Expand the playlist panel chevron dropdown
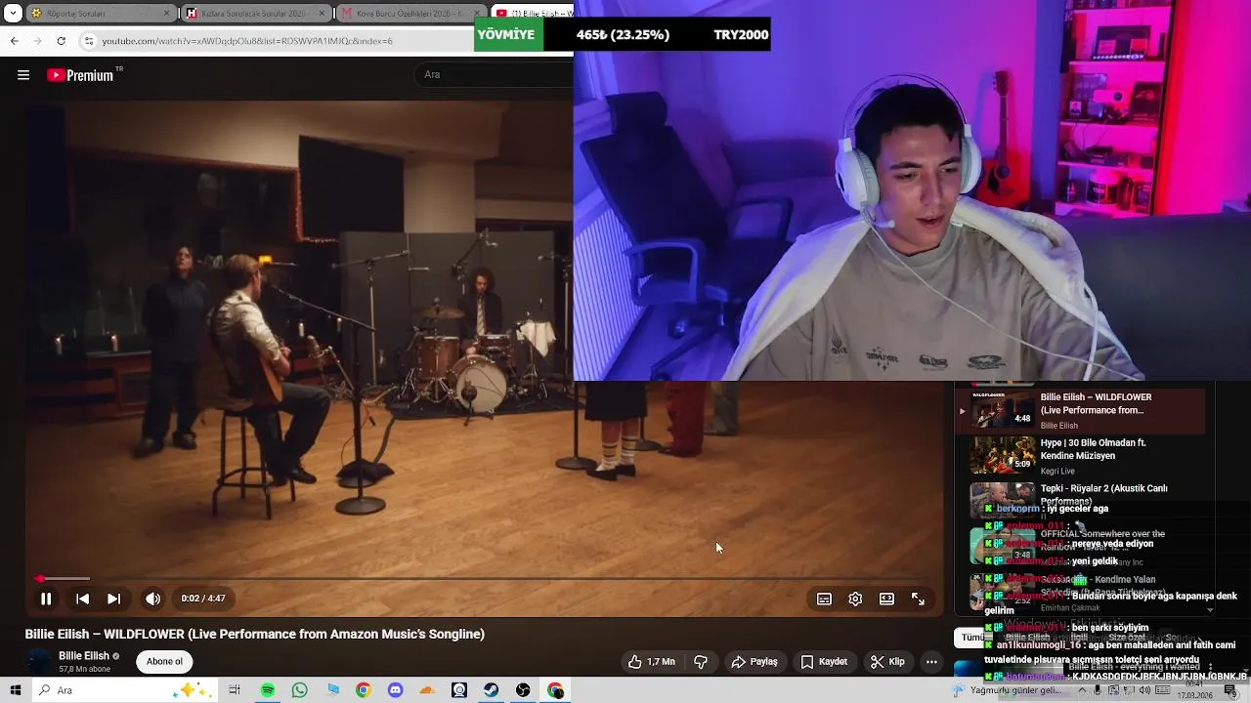The image size is (1251, 703). [x=1210, y=610]
